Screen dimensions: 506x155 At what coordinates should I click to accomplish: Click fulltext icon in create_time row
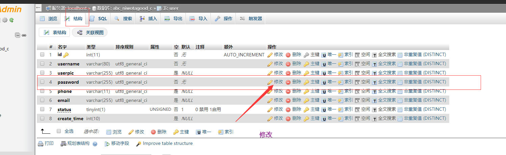point(374,119)
